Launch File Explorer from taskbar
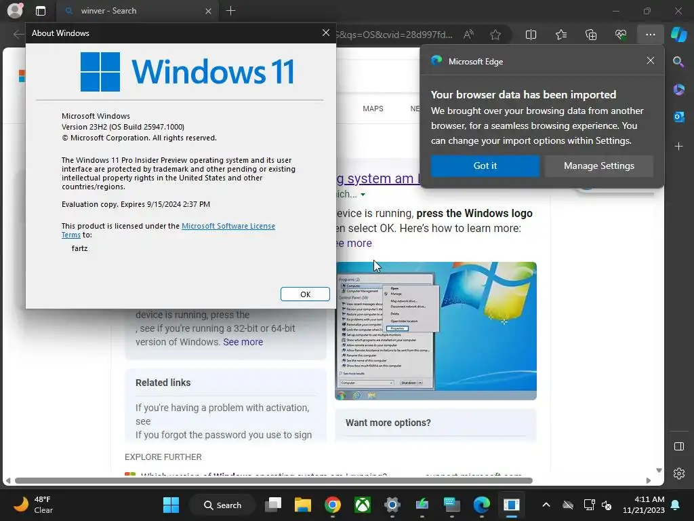694x521 pixels. point(303,505)
